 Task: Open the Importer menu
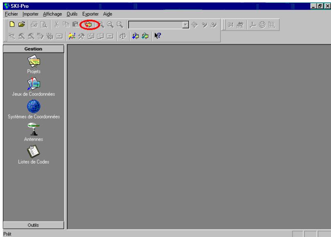tap(30, 14)
